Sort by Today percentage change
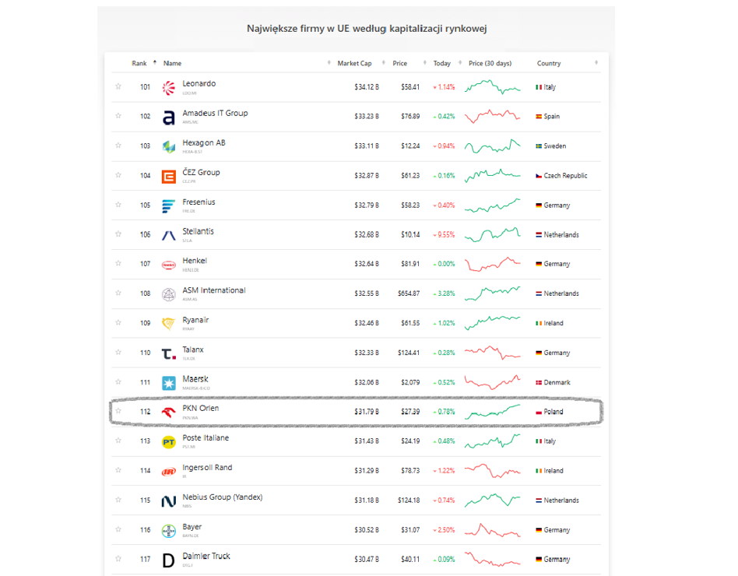This screenshot has width=738, height=576. [442, 63]
